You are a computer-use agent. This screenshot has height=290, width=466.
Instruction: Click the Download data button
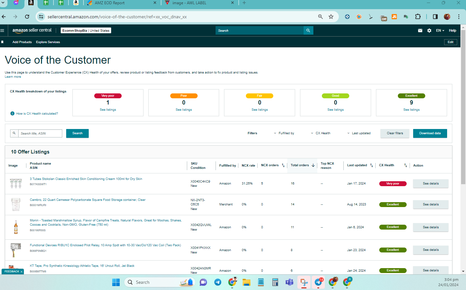tap(430, 133)
